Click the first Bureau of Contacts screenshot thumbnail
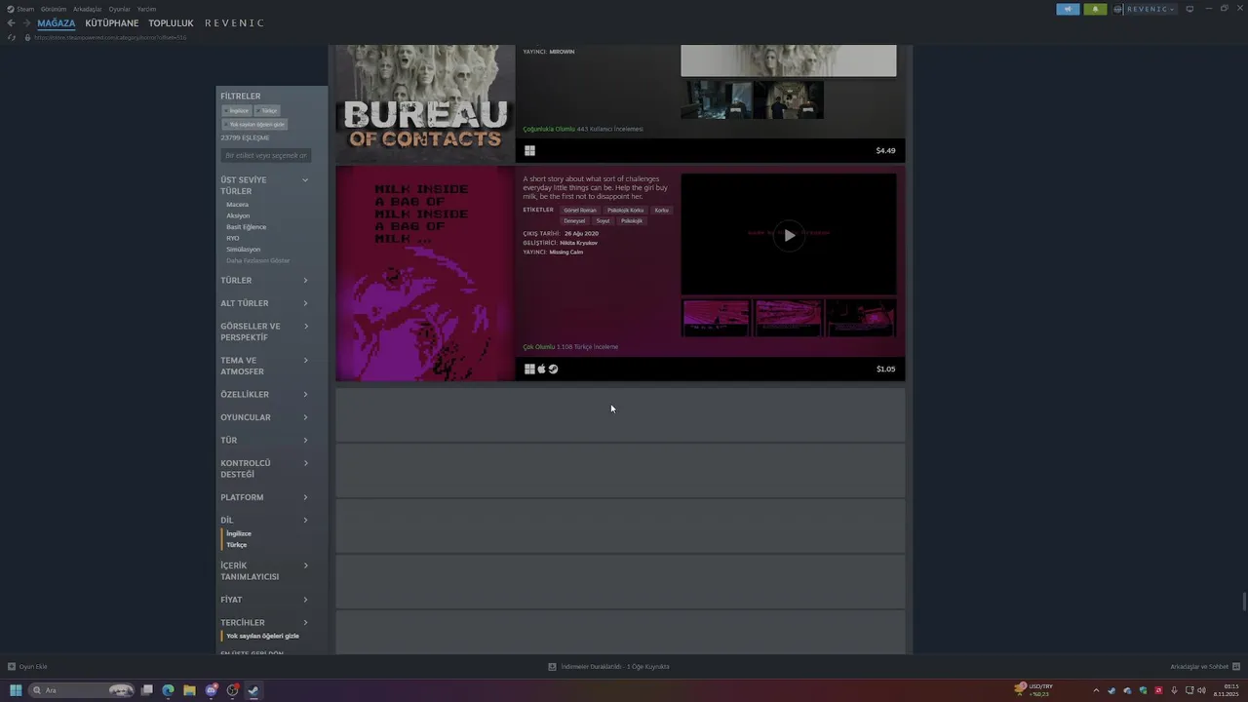The height and width of the screenshot is (702, 1248). click(717, 99)
